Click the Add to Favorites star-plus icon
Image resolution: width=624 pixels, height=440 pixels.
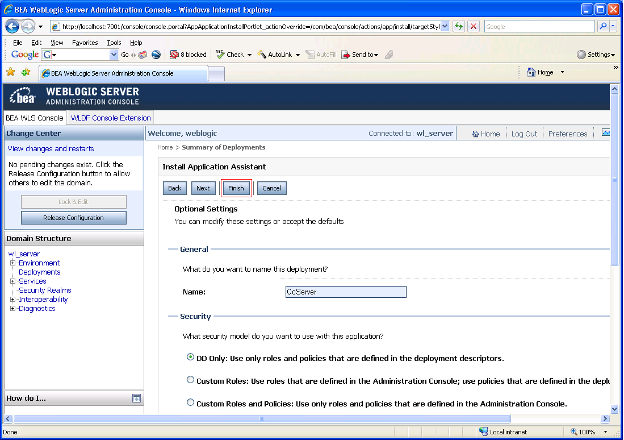[26, 72]
